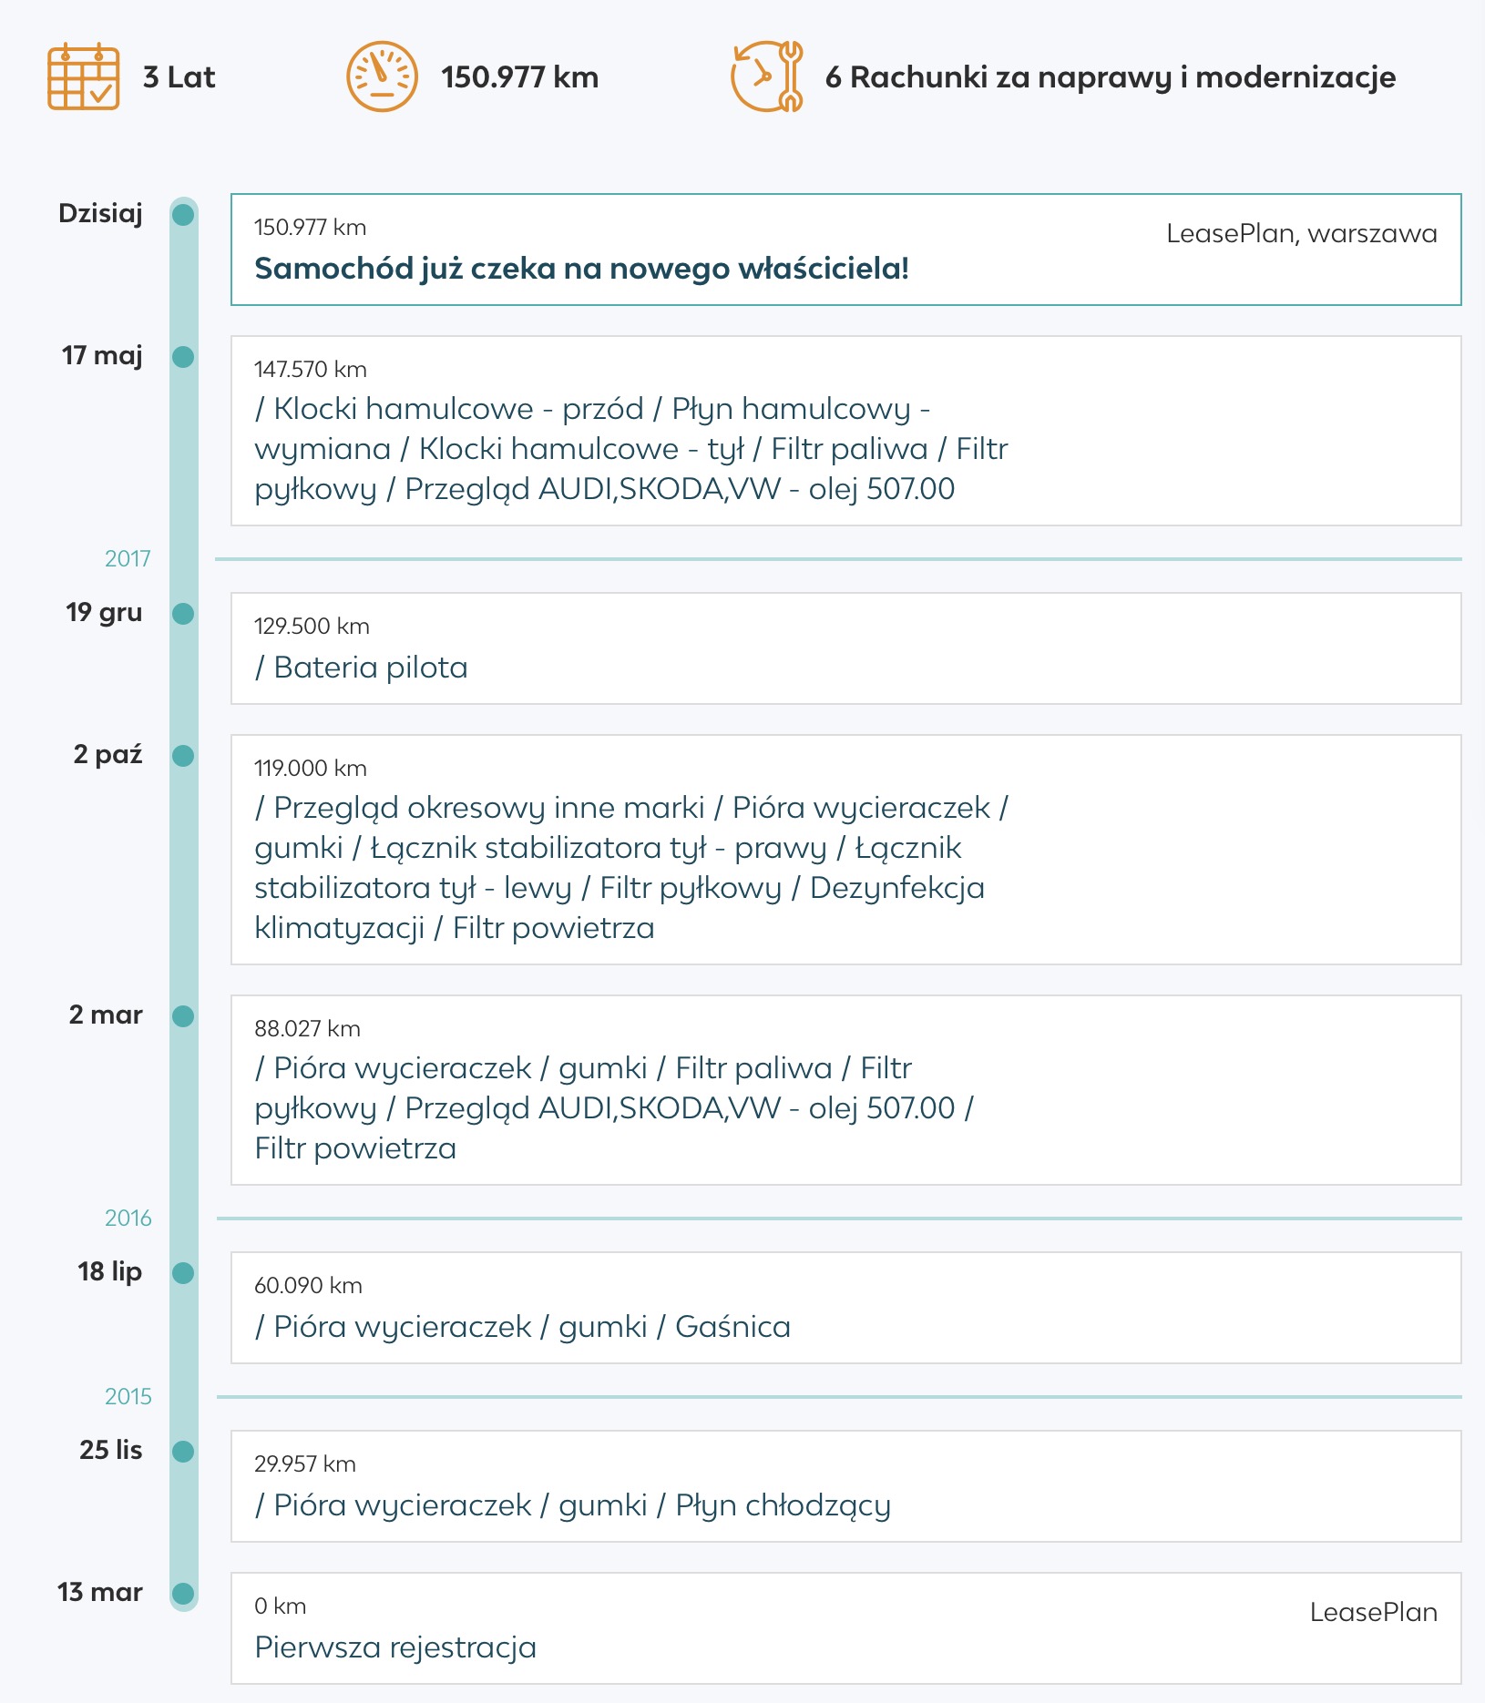Viewport: 1485px width, 1703px height.
Task: Open the Gaśnica 60.090 km entry
Action: click(x=846, y=1308)
